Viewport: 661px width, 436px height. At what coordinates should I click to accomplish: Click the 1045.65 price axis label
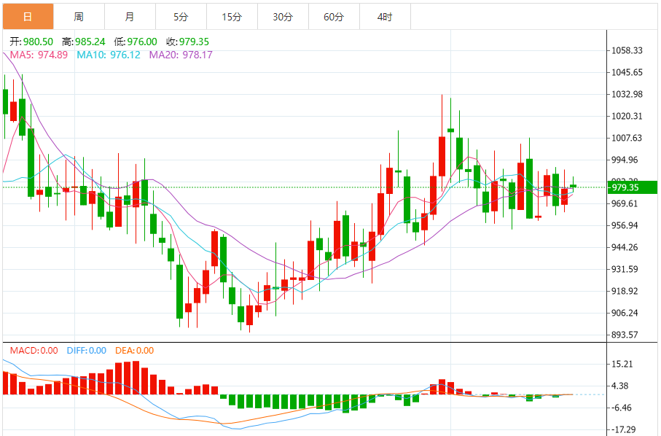tap(627, 72)
